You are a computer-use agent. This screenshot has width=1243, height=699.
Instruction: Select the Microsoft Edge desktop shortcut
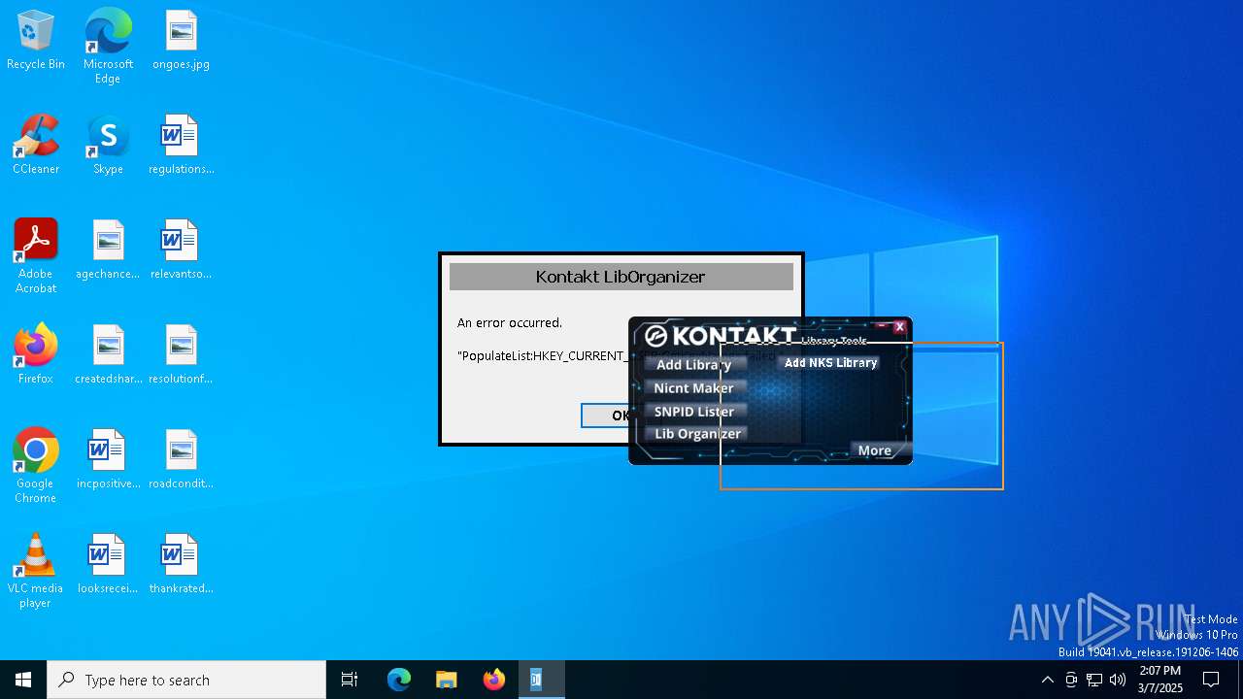[108, 47]
